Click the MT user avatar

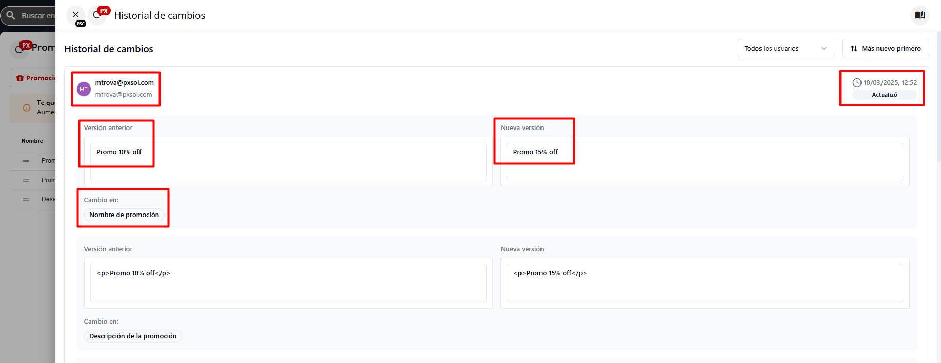tap(84, 89)
